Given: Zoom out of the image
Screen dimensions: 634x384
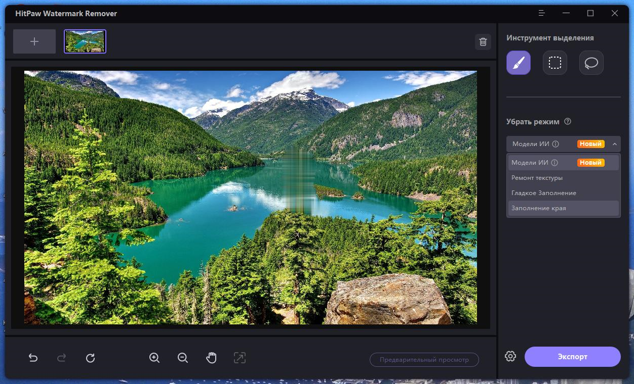Looking at the screenshot, I should click(x=183, y=358).
